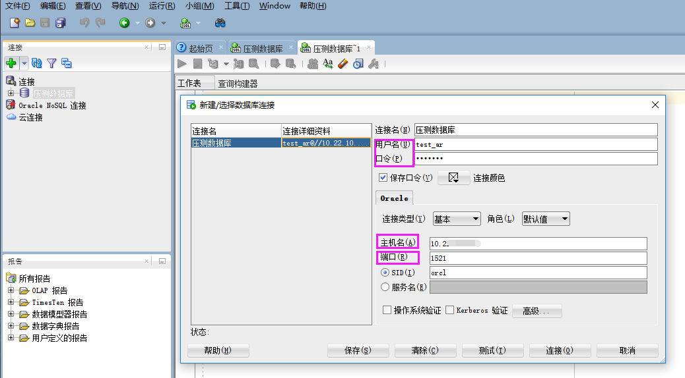Refresh connections with the blue arrows icon
The height and width of the screenshot is (378, 685).
pyautogui.click(x=37, y=63)
